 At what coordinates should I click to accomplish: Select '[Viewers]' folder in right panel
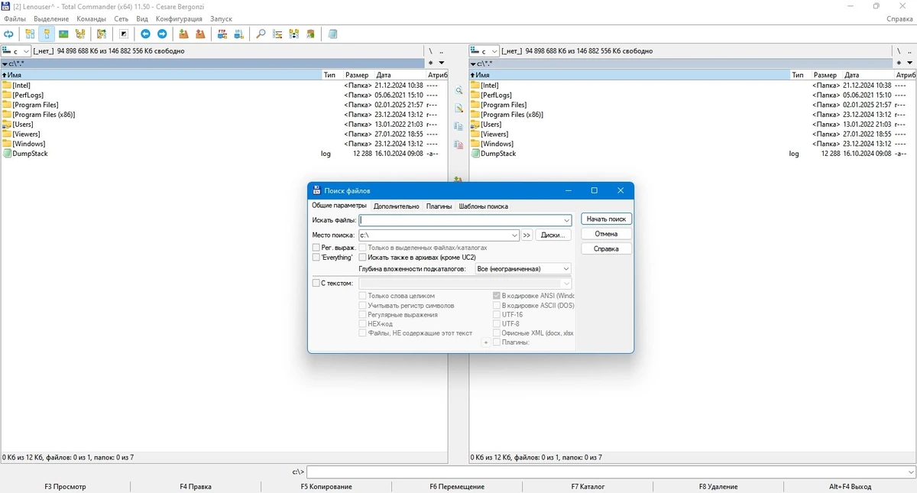[496, 134]
